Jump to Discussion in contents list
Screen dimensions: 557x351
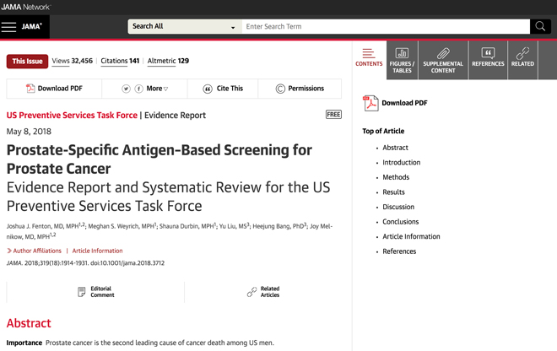click(x=398, y=207)
